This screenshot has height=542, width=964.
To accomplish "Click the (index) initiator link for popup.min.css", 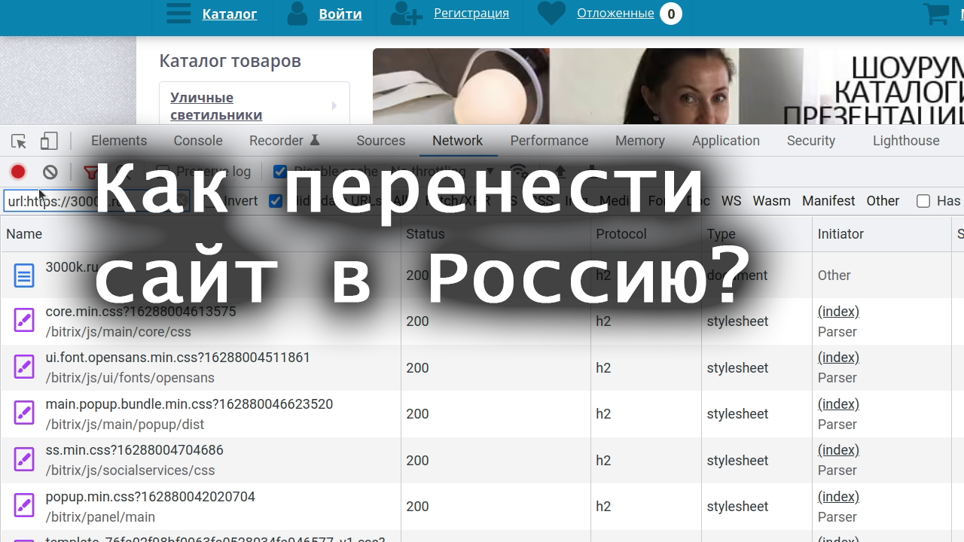I will point(838,497).
